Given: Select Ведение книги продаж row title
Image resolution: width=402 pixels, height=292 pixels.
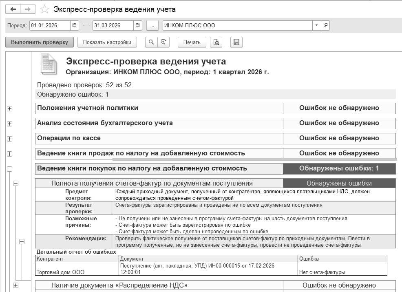Looking at the screenshot, I should tap(141, 153).
